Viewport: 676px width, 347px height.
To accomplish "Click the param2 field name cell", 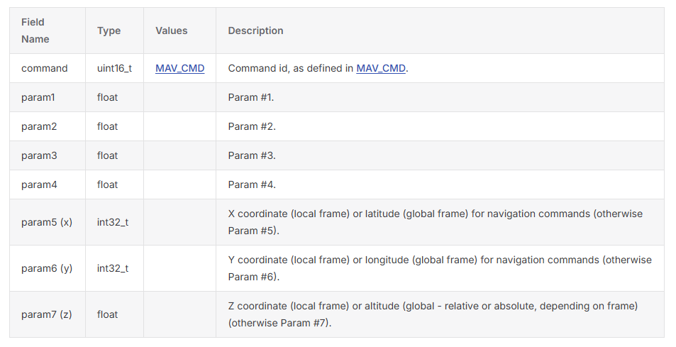I will [39, 126].
